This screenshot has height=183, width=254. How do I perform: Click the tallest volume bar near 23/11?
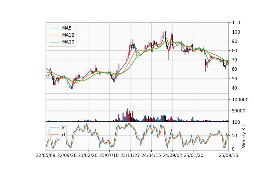point(127,115)
